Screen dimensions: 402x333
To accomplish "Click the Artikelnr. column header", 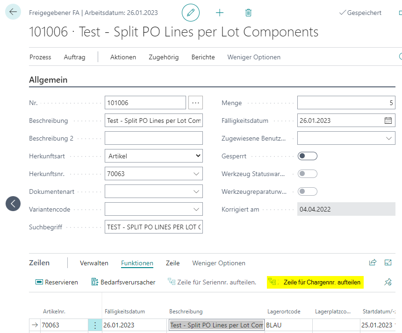I will click(54, 312).
